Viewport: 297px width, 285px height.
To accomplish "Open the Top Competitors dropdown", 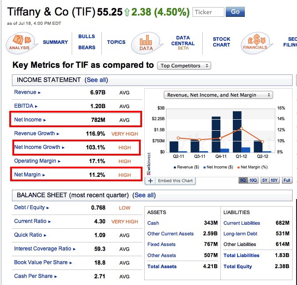I will pos(184,66).
